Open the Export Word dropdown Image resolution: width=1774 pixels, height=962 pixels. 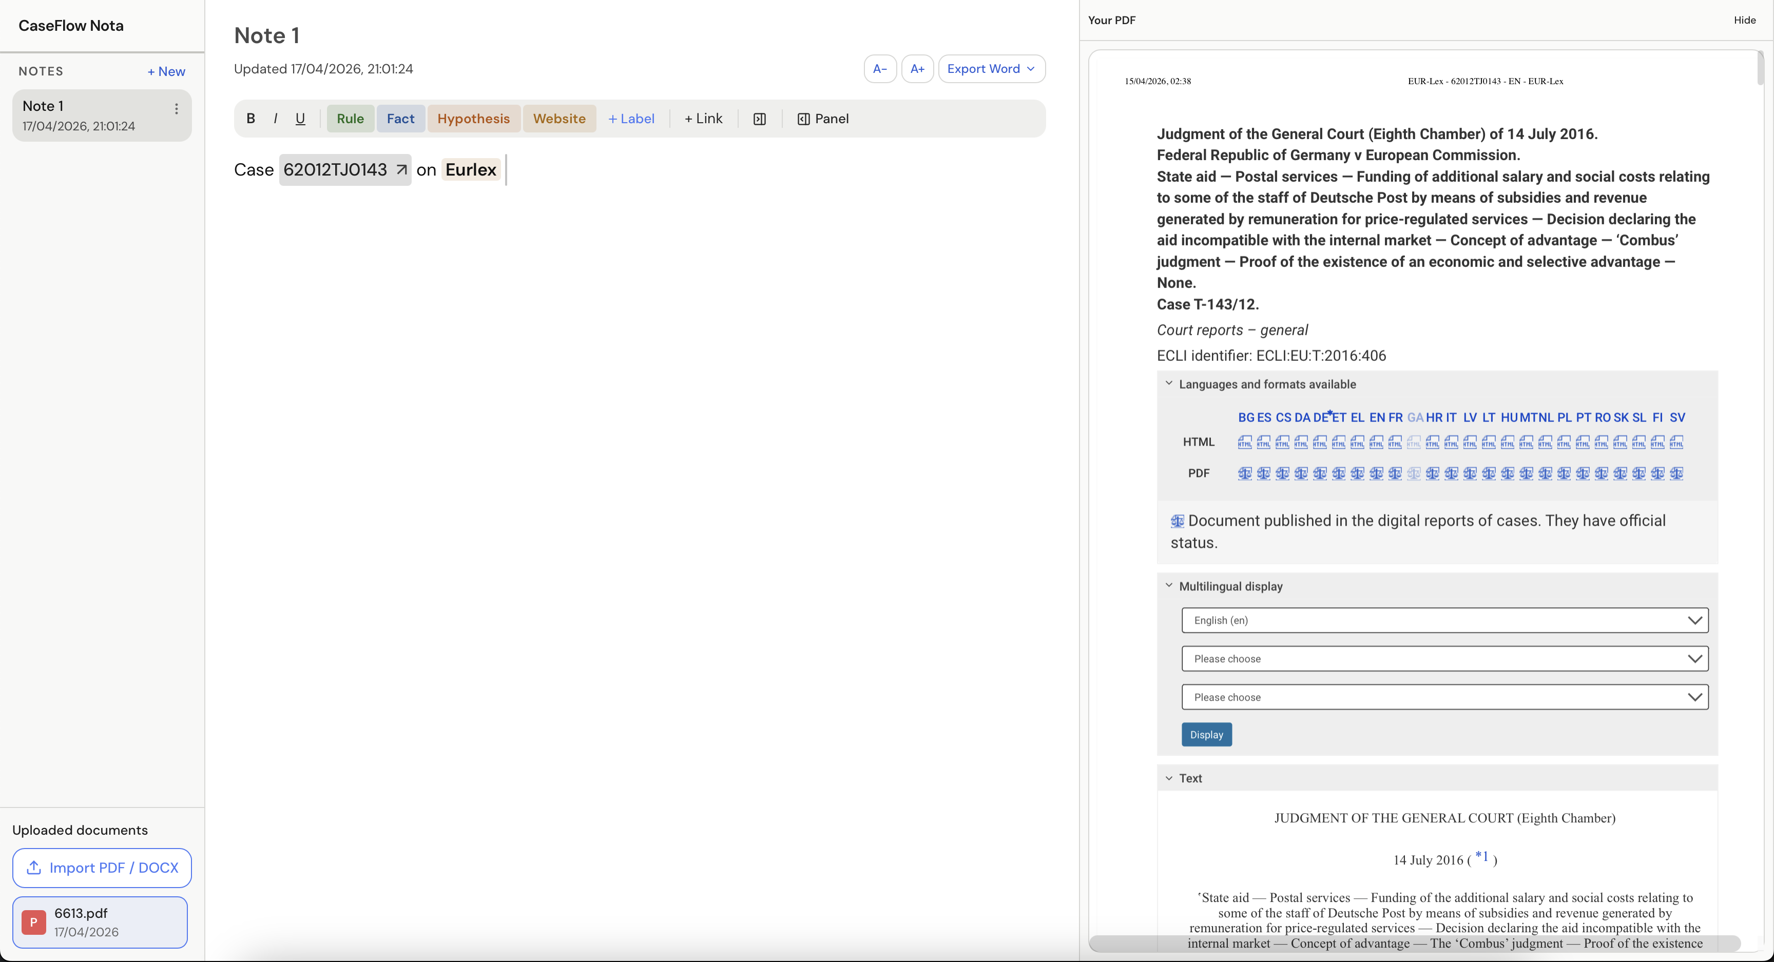tap(991, 68)
